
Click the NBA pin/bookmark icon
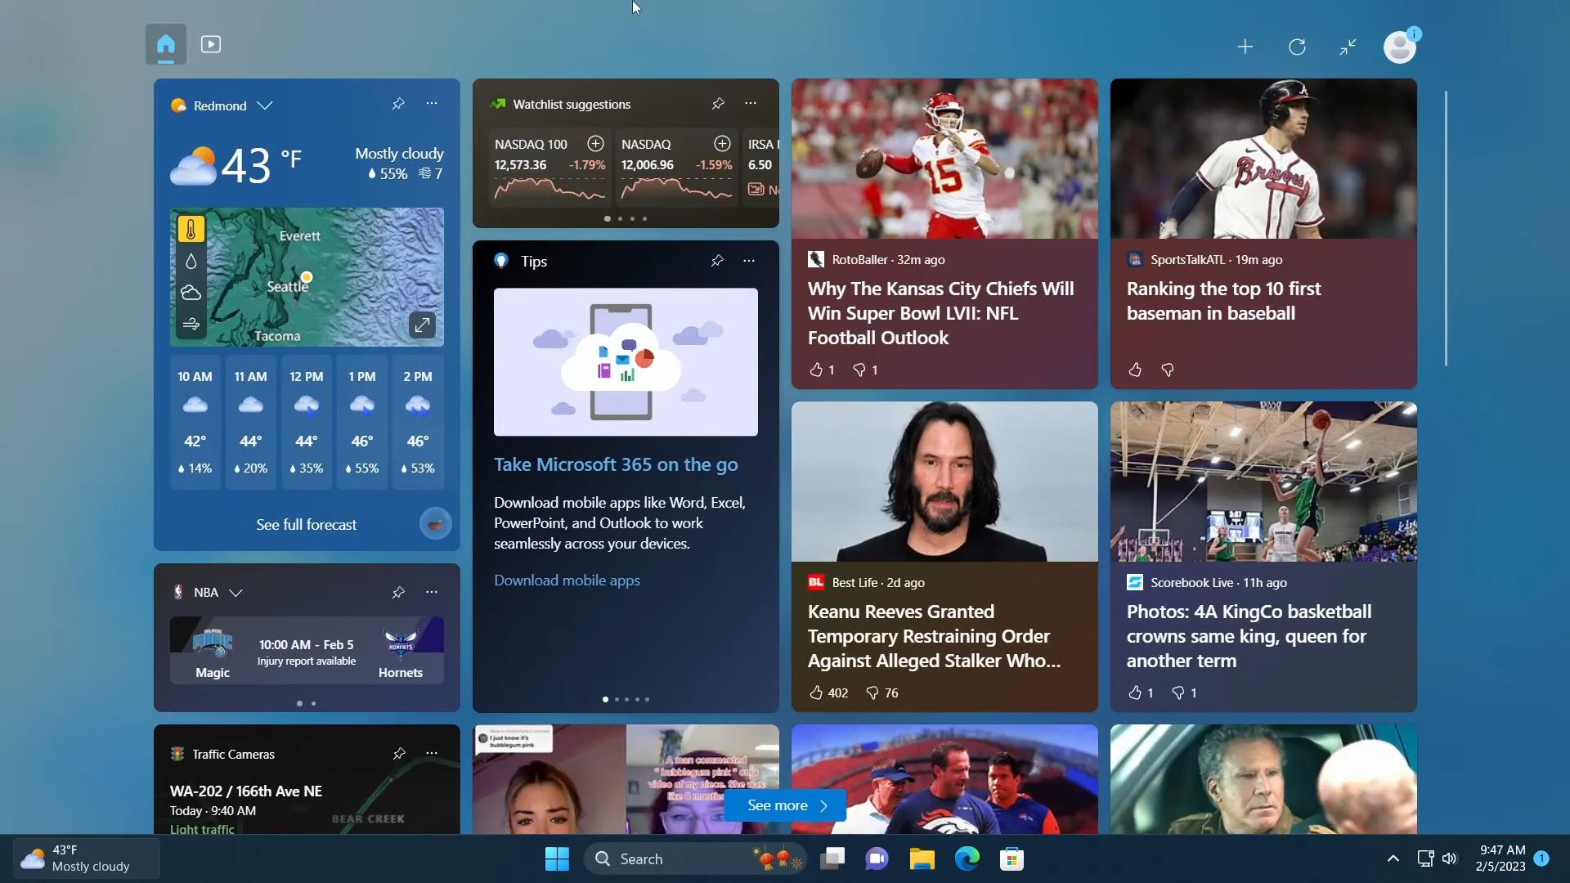click(x=397, y=591)
